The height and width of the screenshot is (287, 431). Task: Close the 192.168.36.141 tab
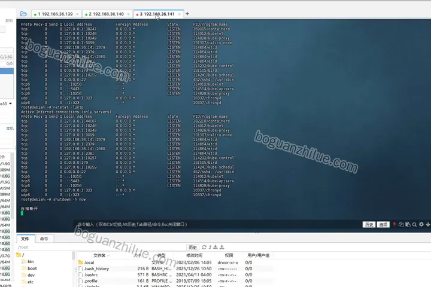point(179,14)
